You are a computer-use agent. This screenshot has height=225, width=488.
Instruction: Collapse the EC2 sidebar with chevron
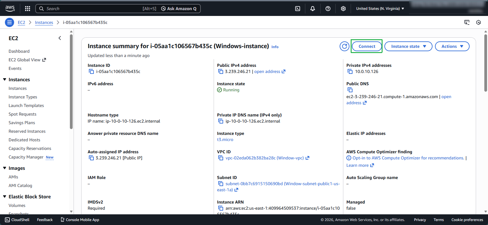click(x=60, y=38)
